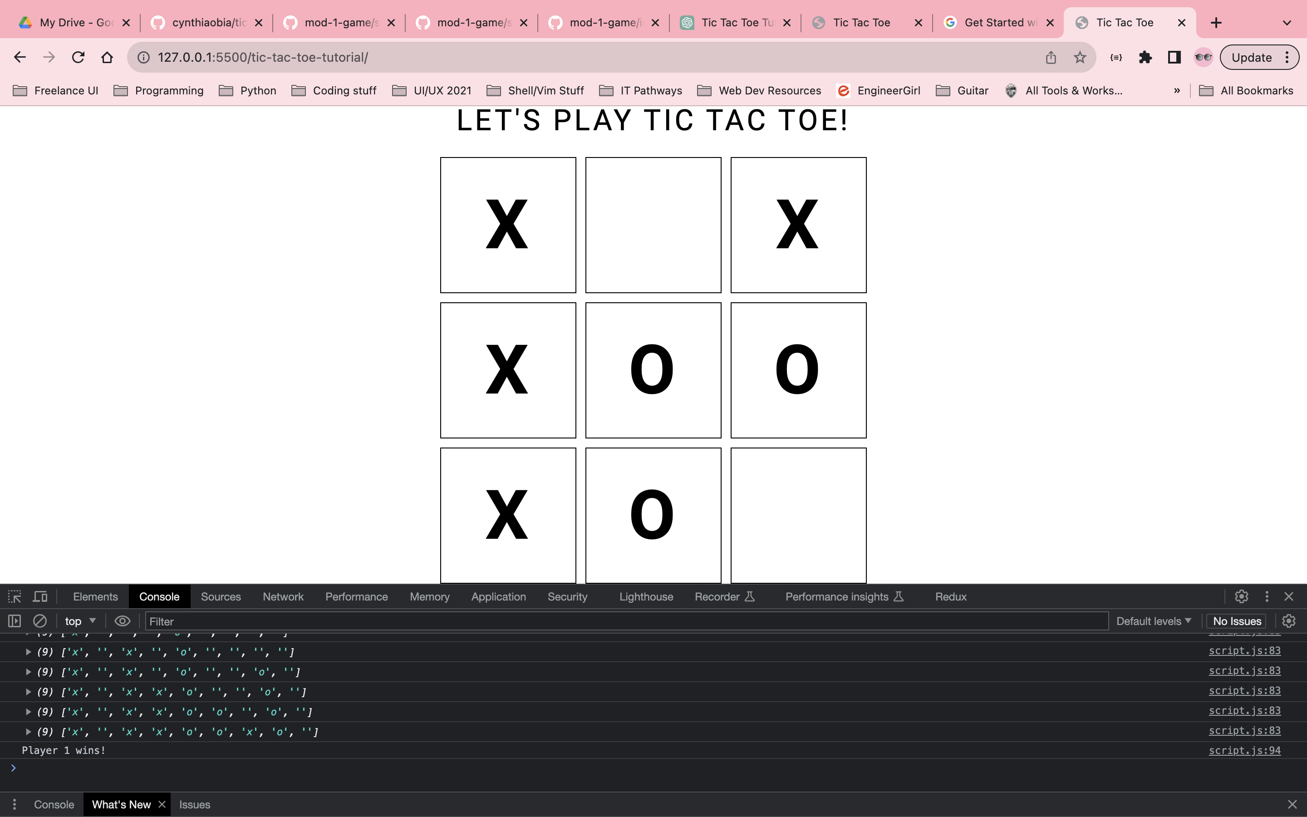This screenshot has width=1307, height=817.
Task: Bookmark this page with the star icon
Action: [x=1080, y=57]
